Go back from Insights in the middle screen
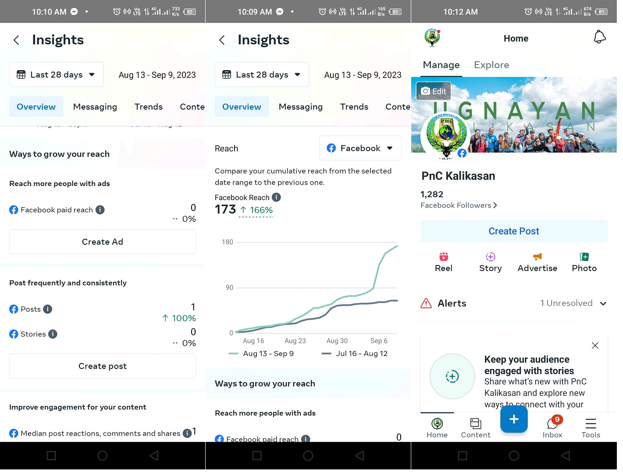The image size is (623, 476). [x=222, y=40]
